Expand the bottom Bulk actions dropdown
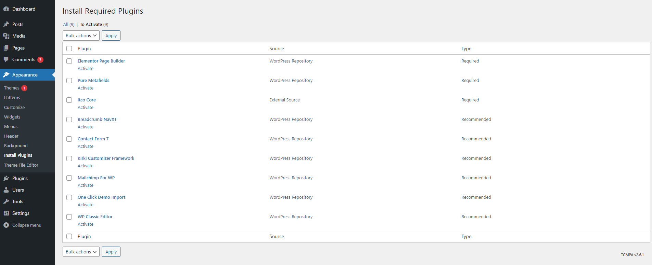This screenshot has height=265, width=652. 81,252
